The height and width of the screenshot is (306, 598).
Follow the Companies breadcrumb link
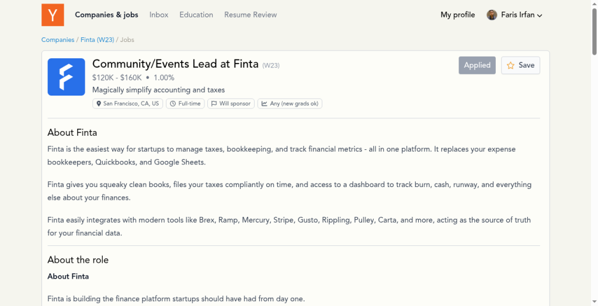[x=58, y=40]
